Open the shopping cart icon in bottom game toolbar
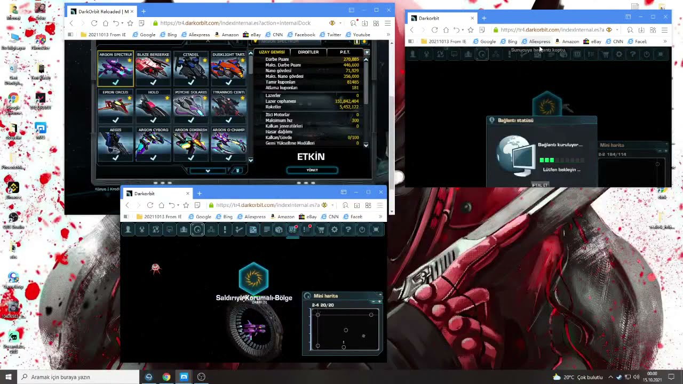 (x=321, y=229)
